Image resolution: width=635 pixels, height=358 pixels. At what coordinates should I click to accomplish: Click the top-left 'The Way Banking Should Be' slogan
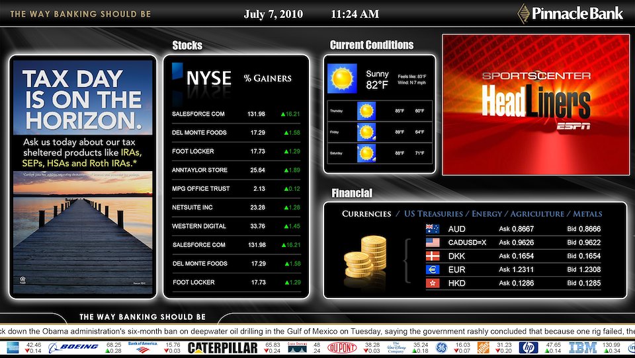pyautogui.click(x=81, y=14)
